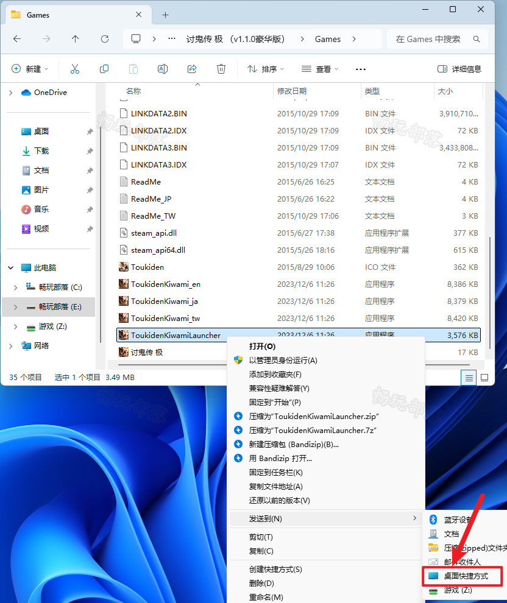Open 音乐 in the navigation pane

41,209
